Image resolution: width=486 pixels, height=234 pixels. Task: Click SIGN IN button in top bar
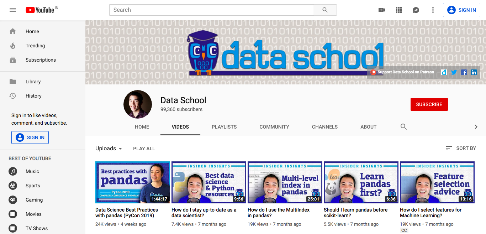click(x=461, y=10)
